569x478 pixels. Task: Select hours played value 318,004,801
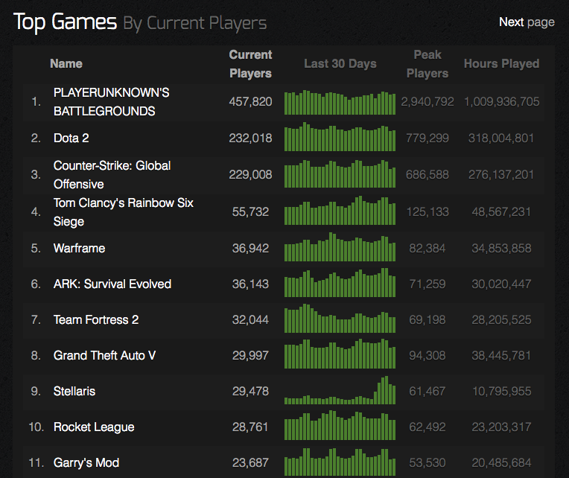[x=501, y=138]
